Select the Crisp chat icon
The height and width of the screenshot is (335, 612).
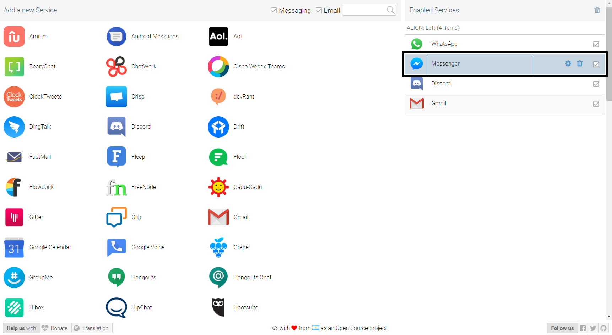pos(117,96)
